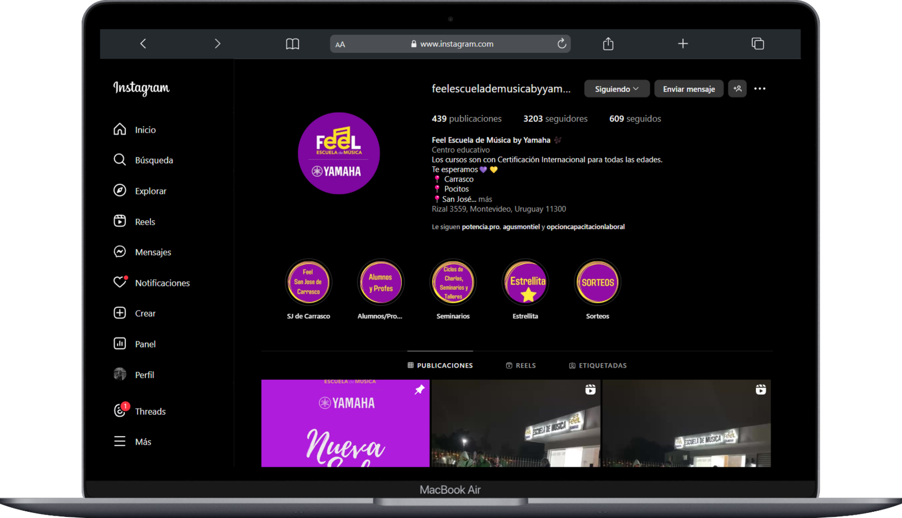
Task: Open the Más hamburger menu
Action: (120, 441)
